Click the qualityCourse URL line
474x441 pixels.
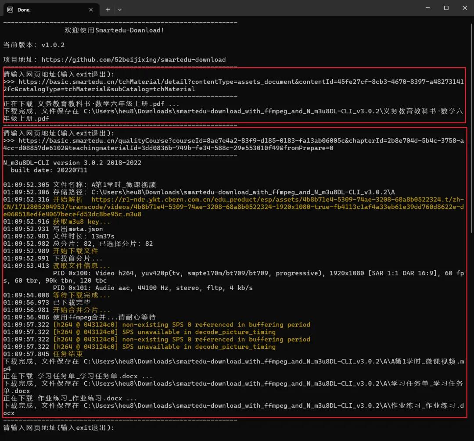(233, 144)
